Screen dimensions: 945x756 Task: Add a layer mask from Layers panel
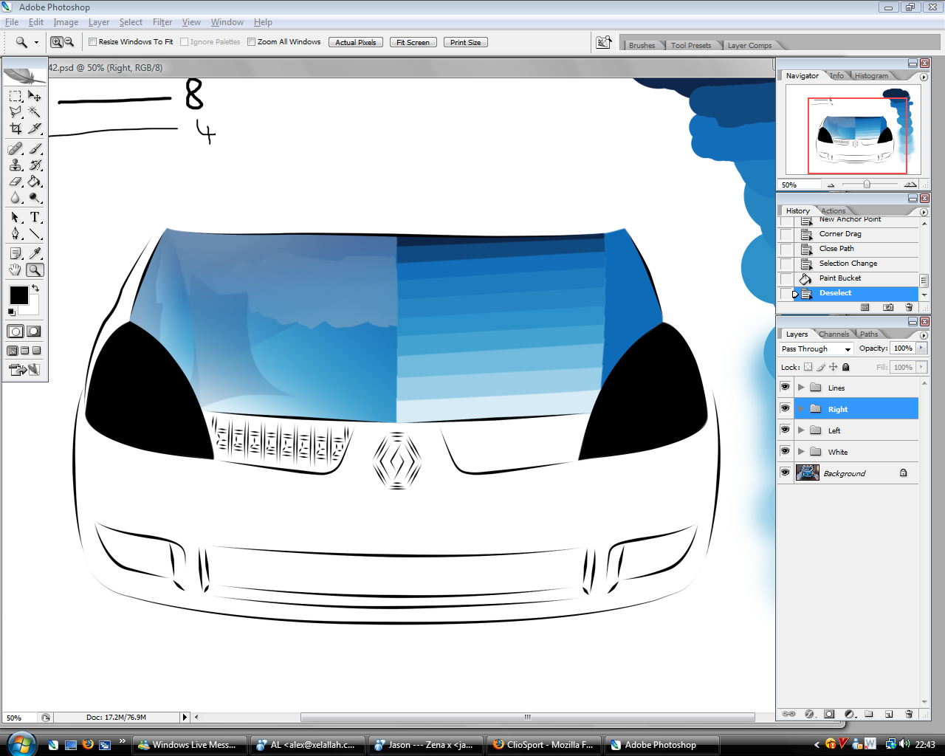[x=829, y=714]
